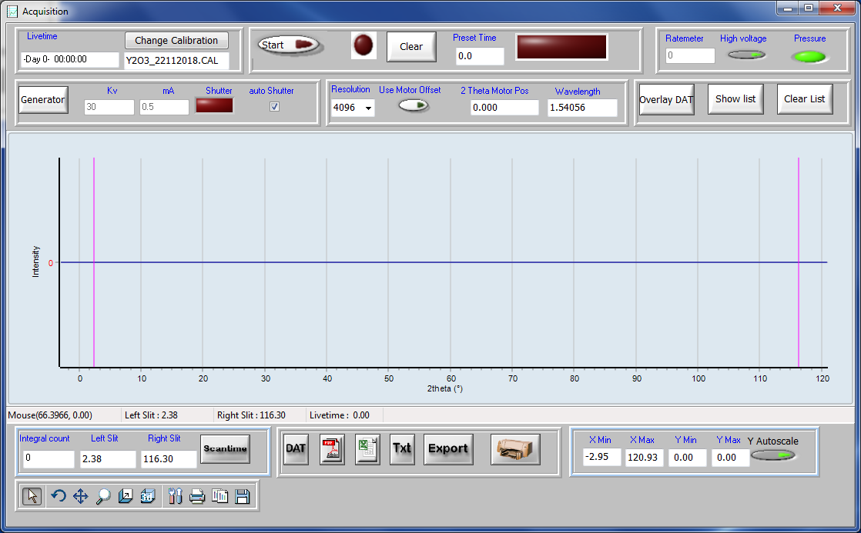Select the pan move tool

[80, 496]
